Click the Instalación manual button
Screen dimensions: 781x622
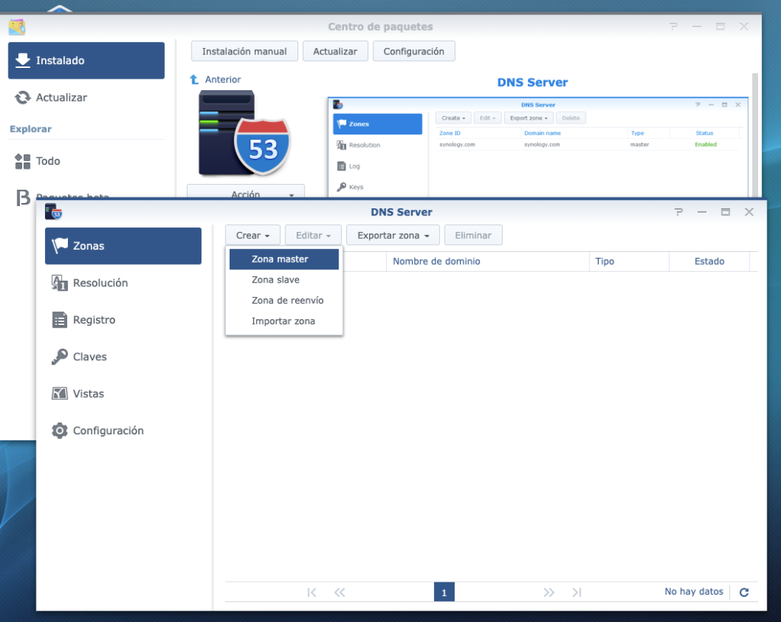(x=244, y=51)
